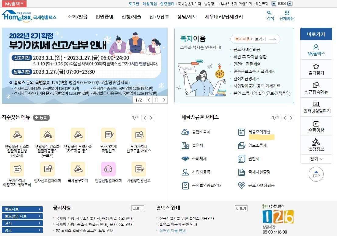Click the 로그인 link
This screenshot has height=236, width=337.
tap(134, 4)
